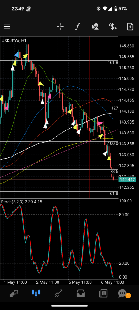Tap the 127 Fibonacci level label
The width and height of the screenshot is (139, 310).
(115, 108)
